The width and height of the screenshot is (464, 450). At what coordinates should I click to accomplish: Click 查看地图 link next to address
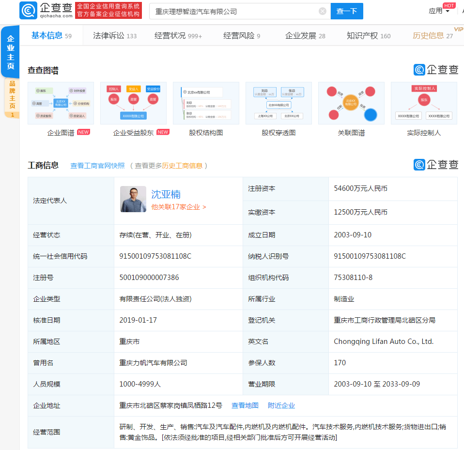coord(245,405)
